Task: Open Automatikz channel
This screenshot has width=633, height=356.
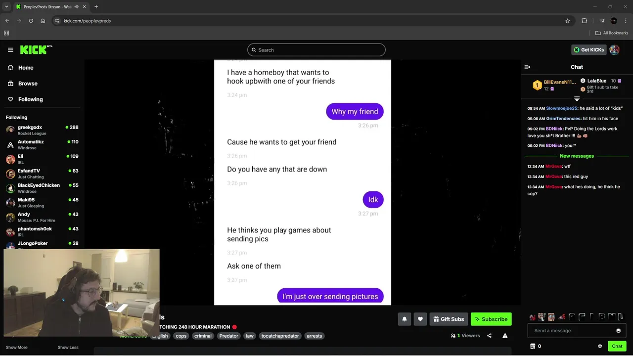Action: click(42, 144)
